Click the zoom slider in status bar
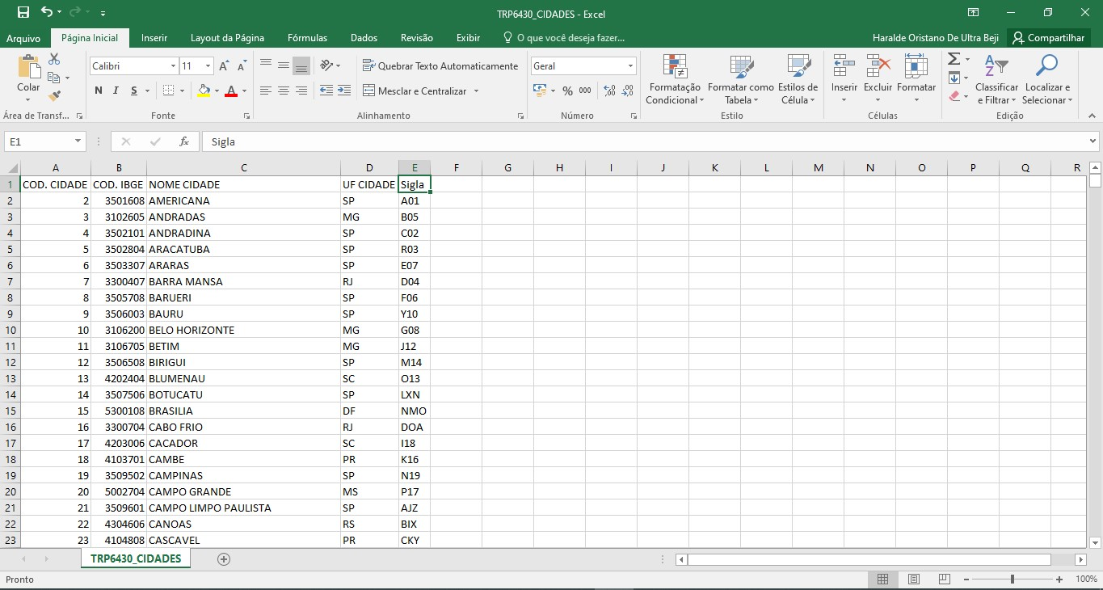The image size is (1103, 590). [1012, 579]
